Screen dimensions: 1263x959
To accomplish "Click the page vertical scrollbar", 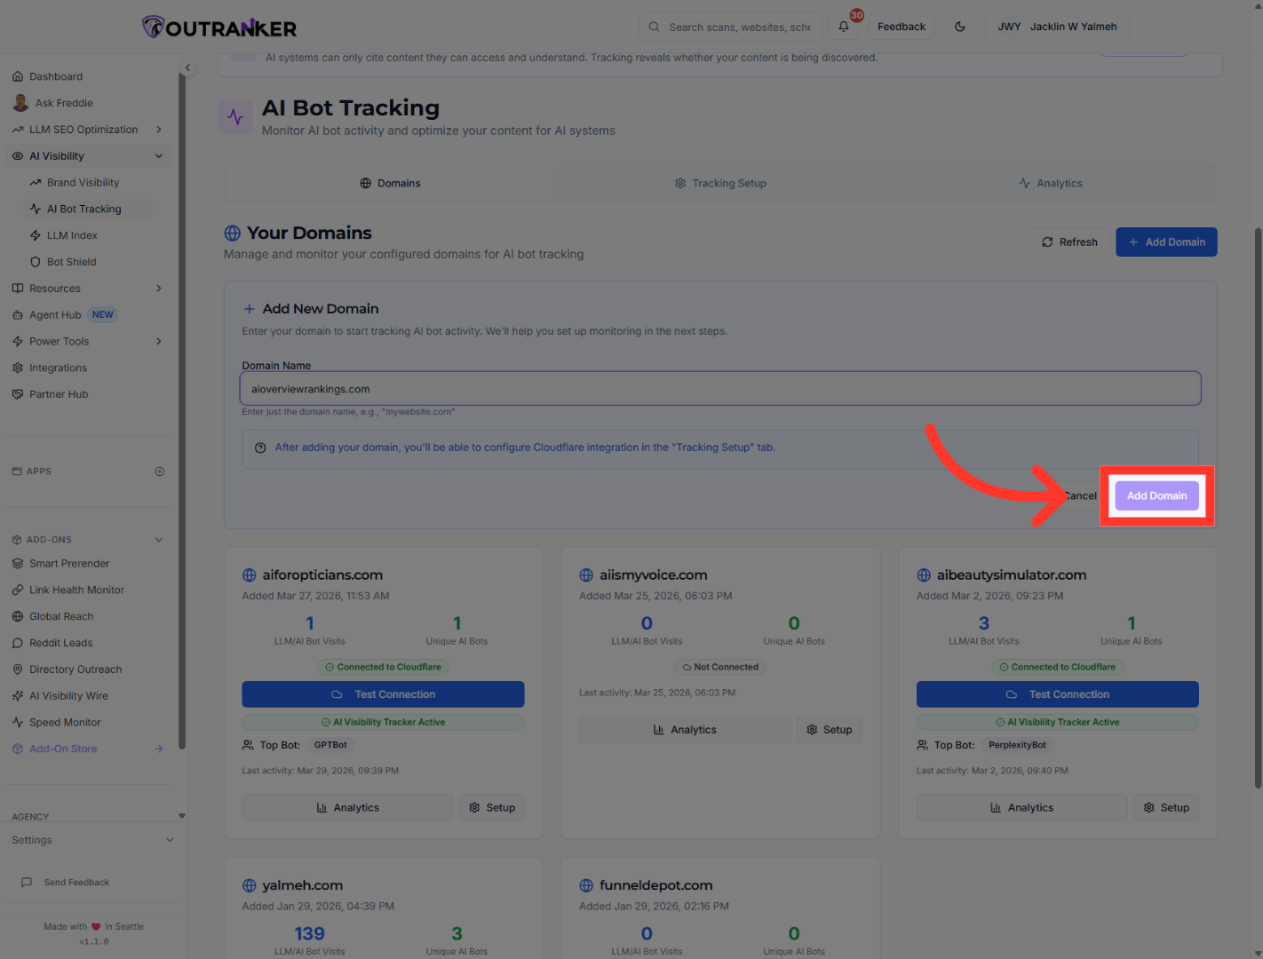I will 1258,506.
